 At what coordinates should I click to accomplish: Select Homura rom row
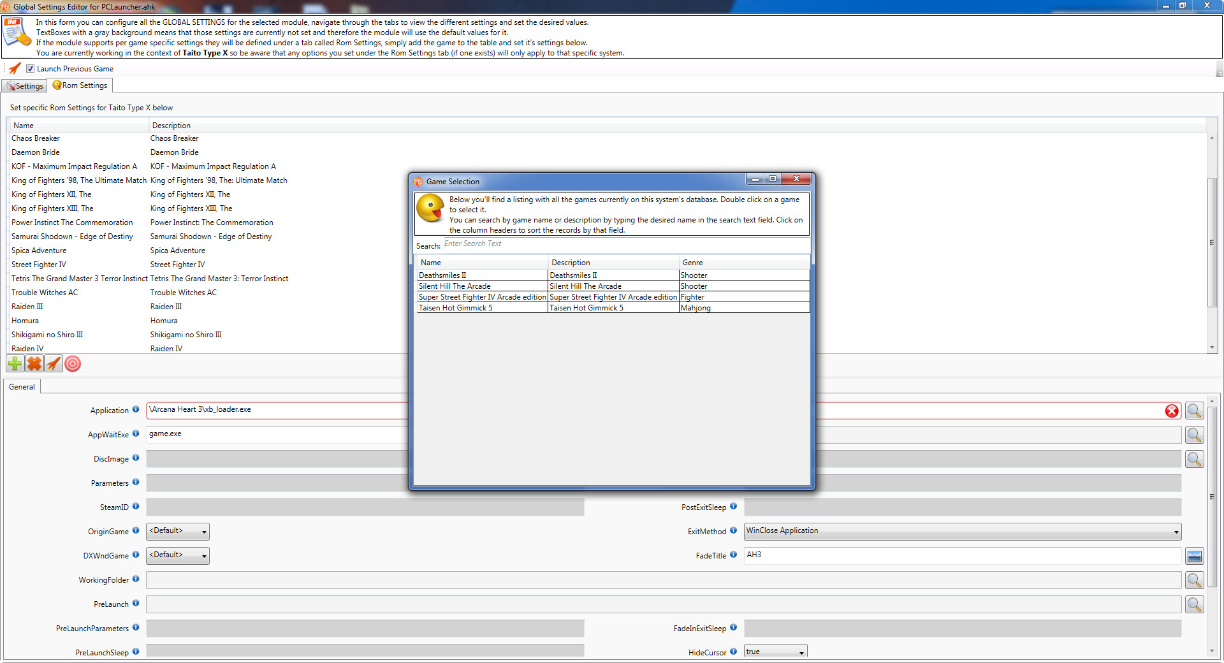[x=608, y=321]
